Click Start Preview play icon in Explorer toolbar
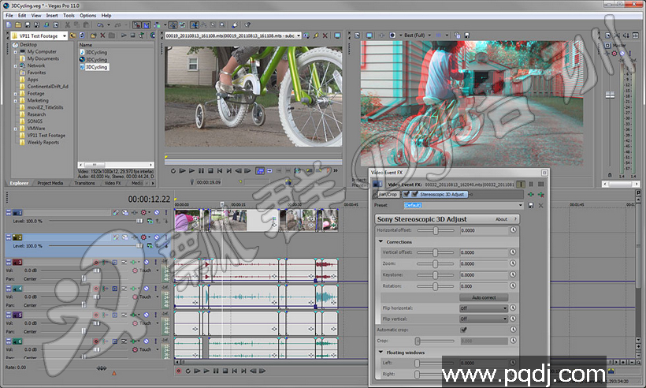Image resolution: width=646 pixels, height=388 pixels. coord(124,35)
